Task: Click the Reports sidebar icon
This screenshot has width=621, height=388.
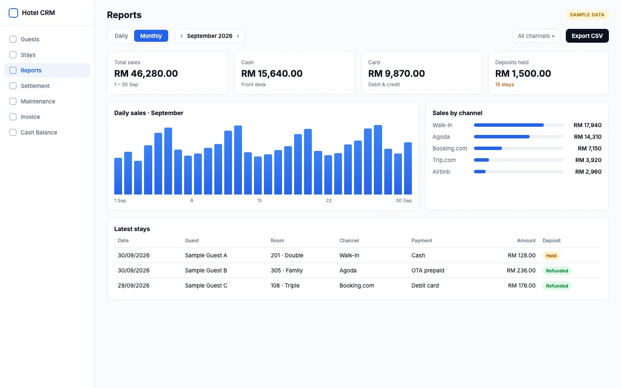Action: point(13,70)
